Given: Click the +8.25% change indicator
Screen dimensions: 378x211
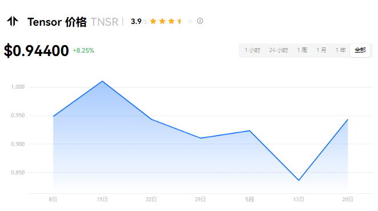Looking at the screenshot, I should point(83,50).
